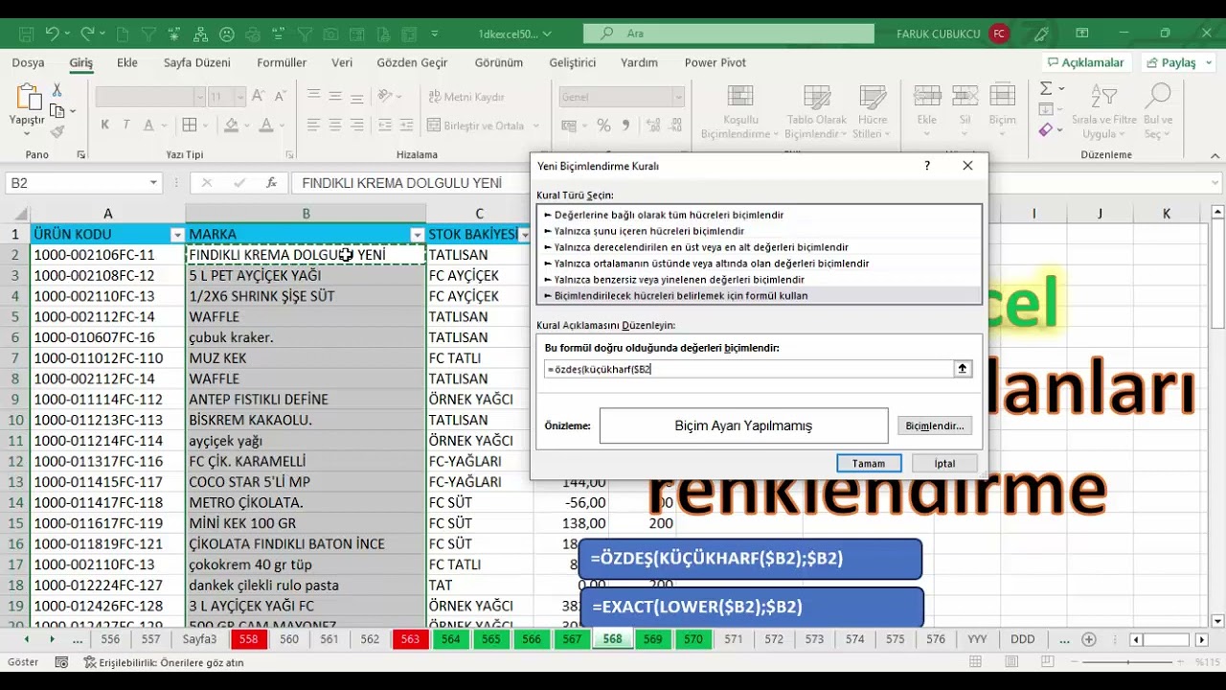
Task: Click the Açıklamalar comments button
Action: tap(1085, 62)
